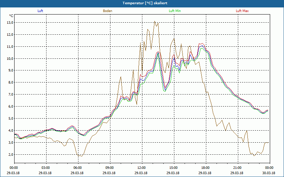Click the 7,0 y-axis value

11,95
